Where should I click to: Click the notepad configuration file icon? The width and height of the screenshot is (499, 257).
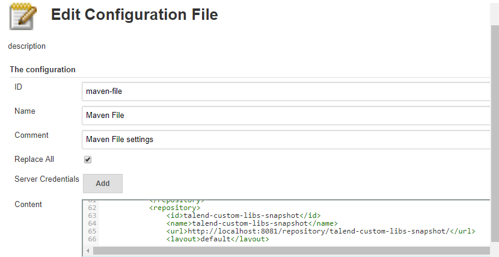coord(23,15)
